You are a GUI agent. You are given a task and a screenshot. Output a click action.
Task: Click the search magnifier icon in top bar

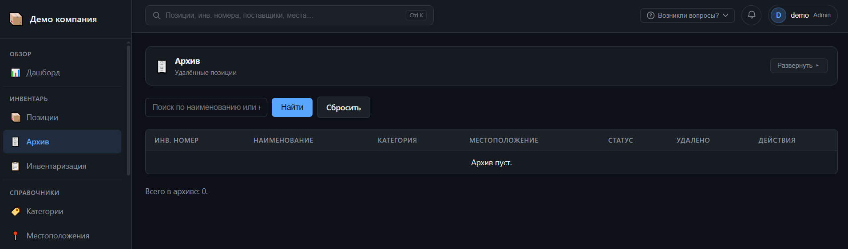(x=157, y=16)
